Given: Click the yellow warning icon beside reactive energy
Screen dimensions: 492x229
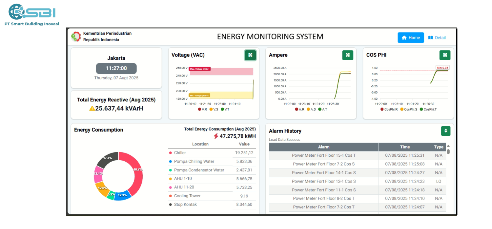Looking at the screenshot, I should click(92, 108).
